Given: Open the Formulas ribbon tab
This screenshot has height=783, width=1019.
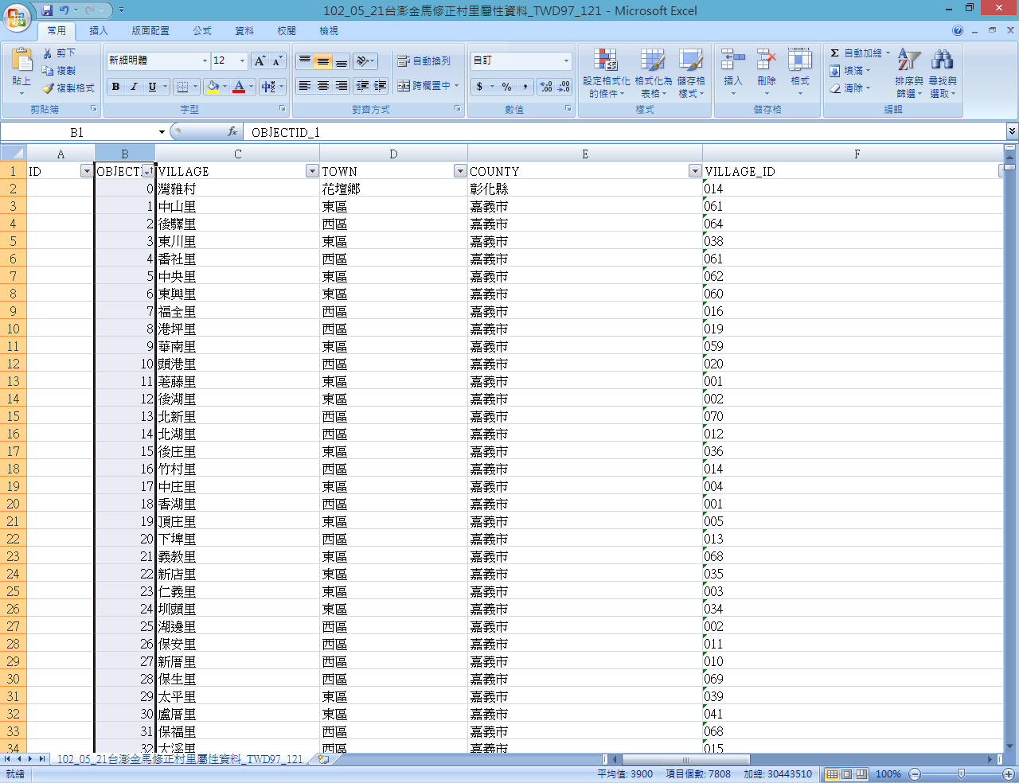Looking at the screenshot, I should pos(202,31).
